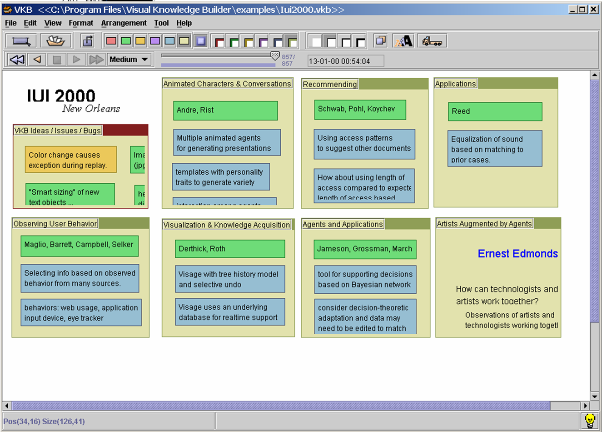
Task: Open the Arrangement menu
Action: point(124,23)
